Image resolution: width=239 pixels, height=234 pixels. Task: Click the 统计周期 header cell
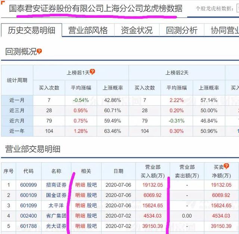point(17,80)
